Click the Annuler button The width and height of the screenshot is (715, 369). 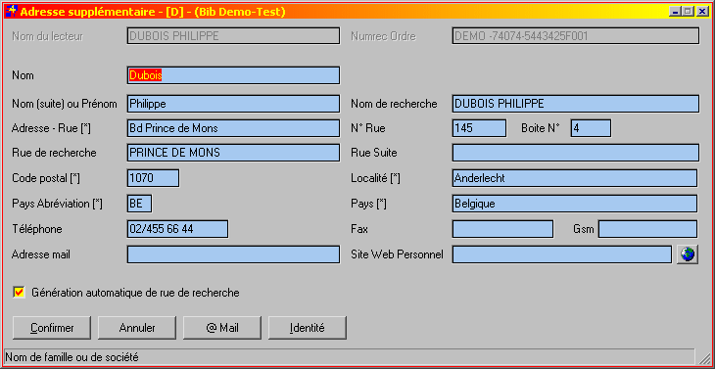point(137,328)
